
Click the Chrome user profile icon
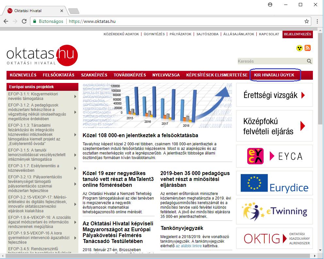[x=270, y=5]
